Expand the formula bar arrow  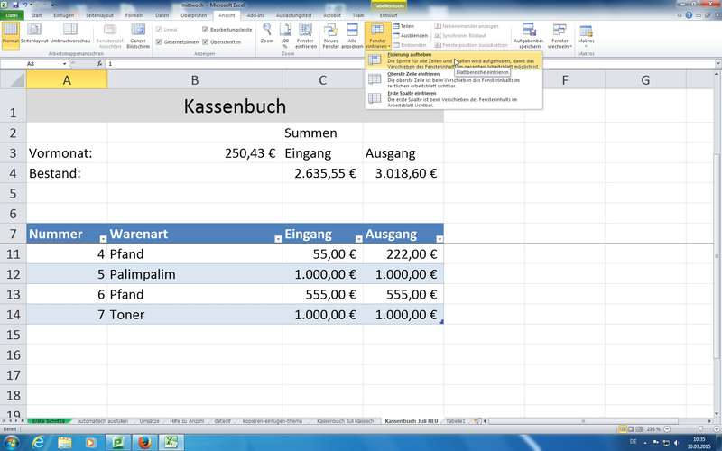[717, 63]
